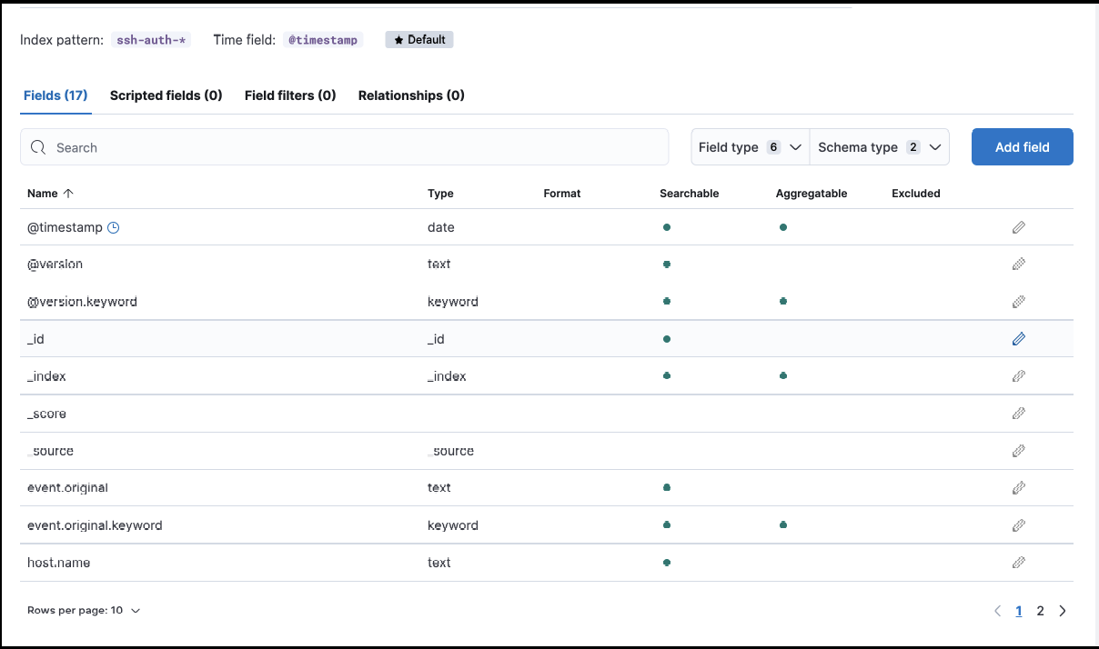Image resolution: width=1099 pixels, height=649 pixels.
Task: Select the _score field name
Action: click(x=46, y=414)
